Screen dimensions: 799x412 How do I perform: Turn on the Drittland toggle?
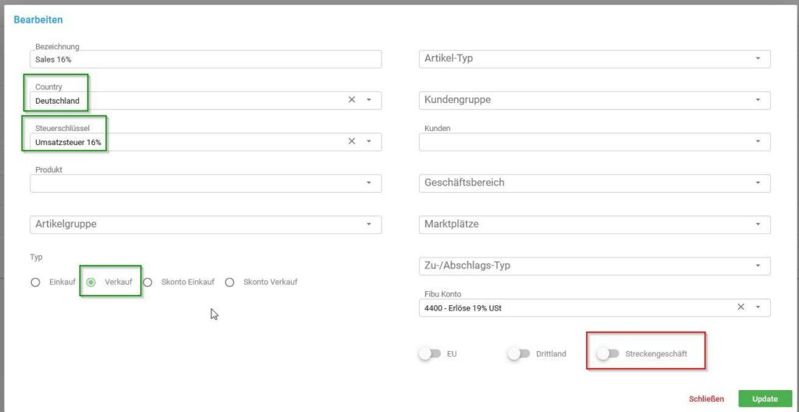point(518,353)
